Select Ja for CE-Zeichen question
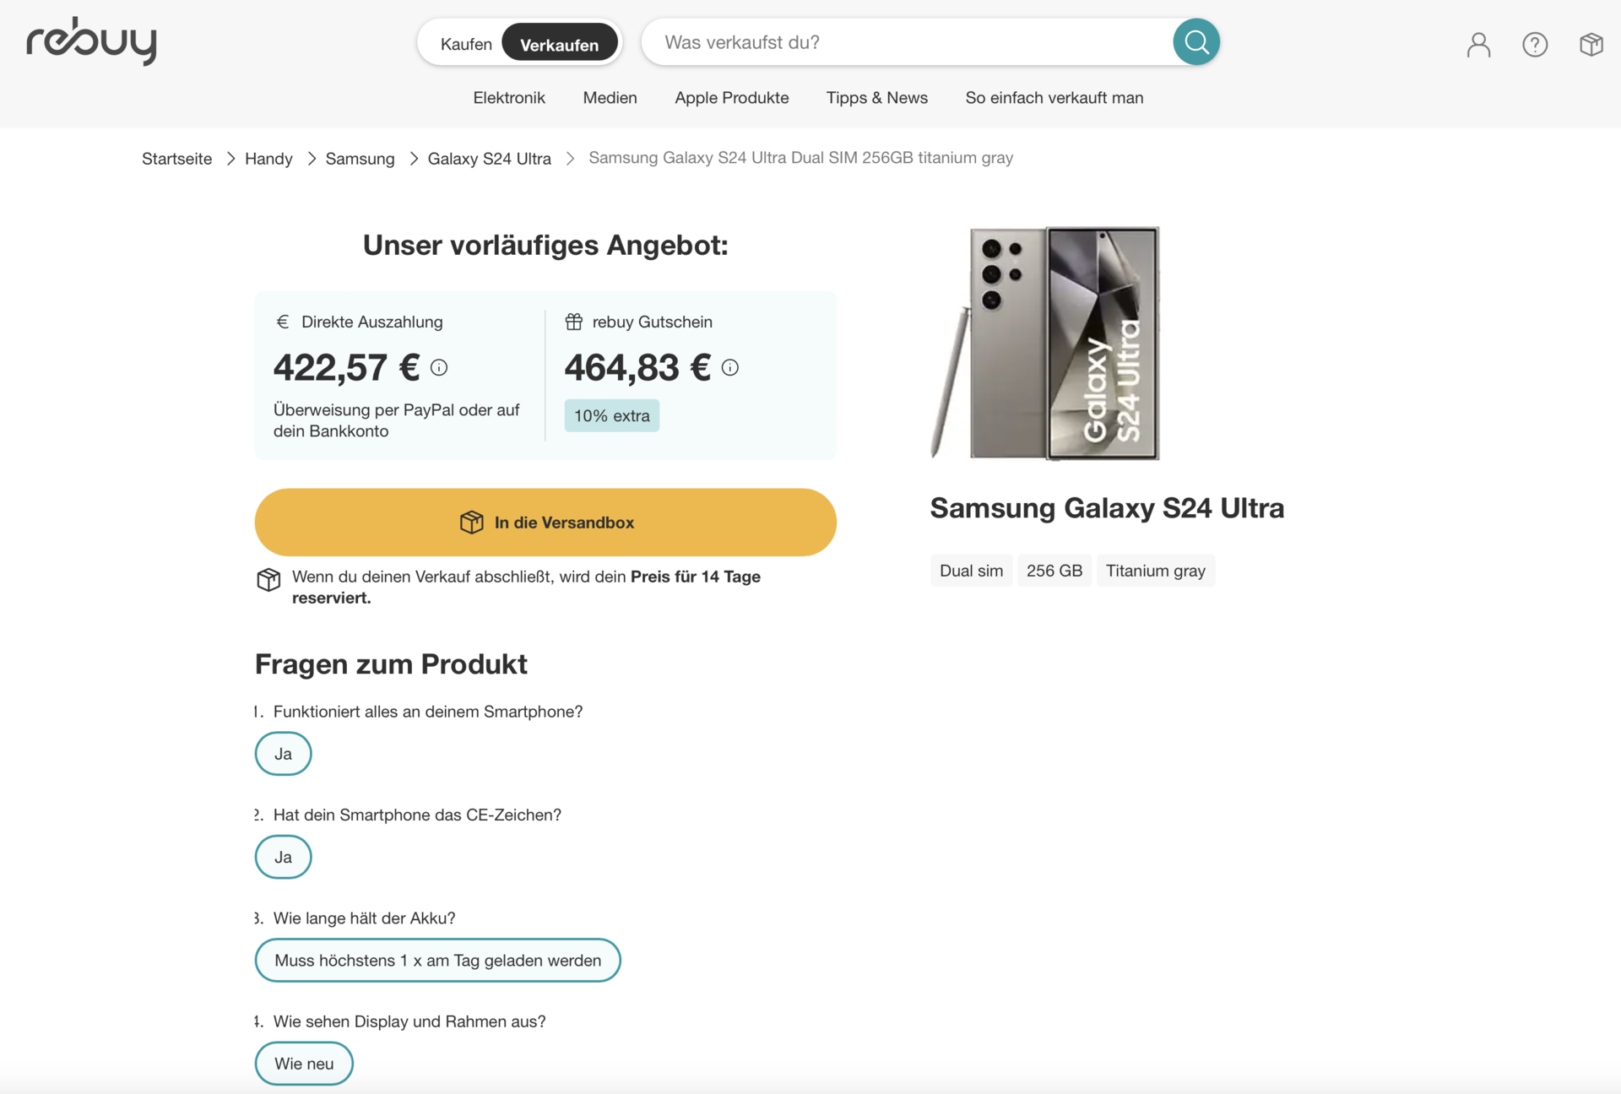Image resolution: width=1621 pixels, height=1094 pixels. pos(284,857)
